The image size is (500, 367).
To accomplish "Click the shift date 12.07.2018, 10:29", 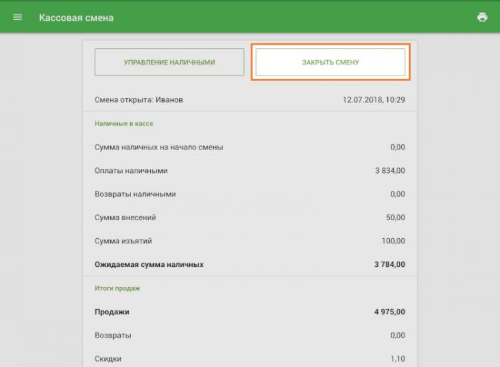I will [373, 100].
